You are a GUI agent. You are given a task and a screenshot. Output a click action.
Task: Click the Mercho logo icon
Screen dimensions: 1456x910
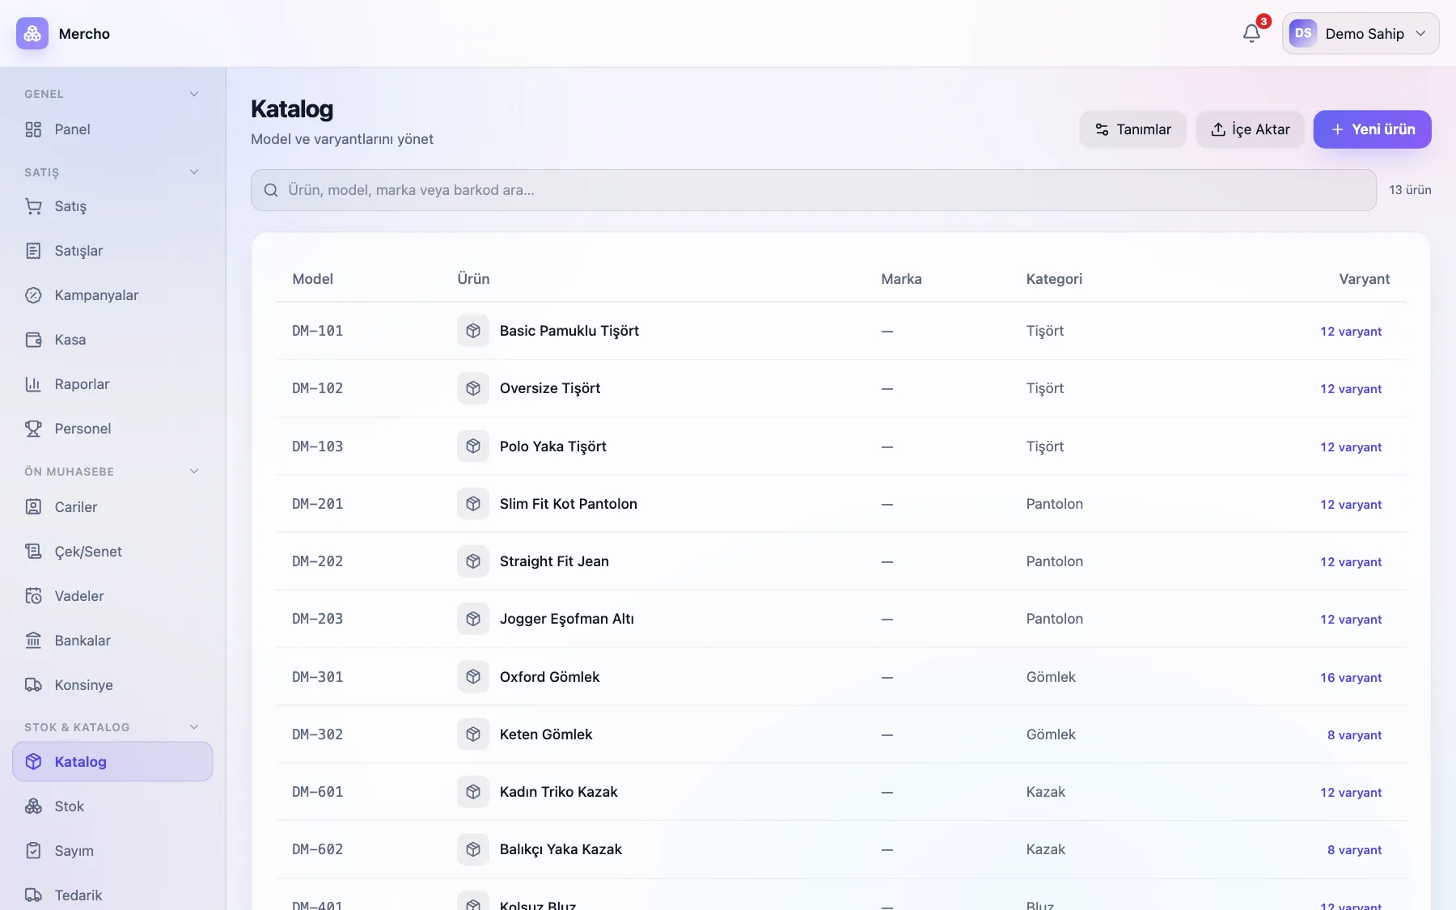(32, 33)
